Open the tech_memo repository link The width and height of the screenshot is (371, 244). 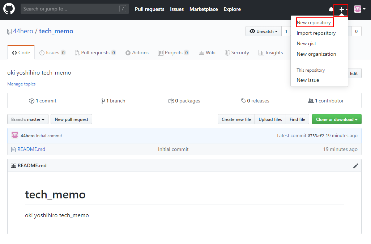point(56,31)
